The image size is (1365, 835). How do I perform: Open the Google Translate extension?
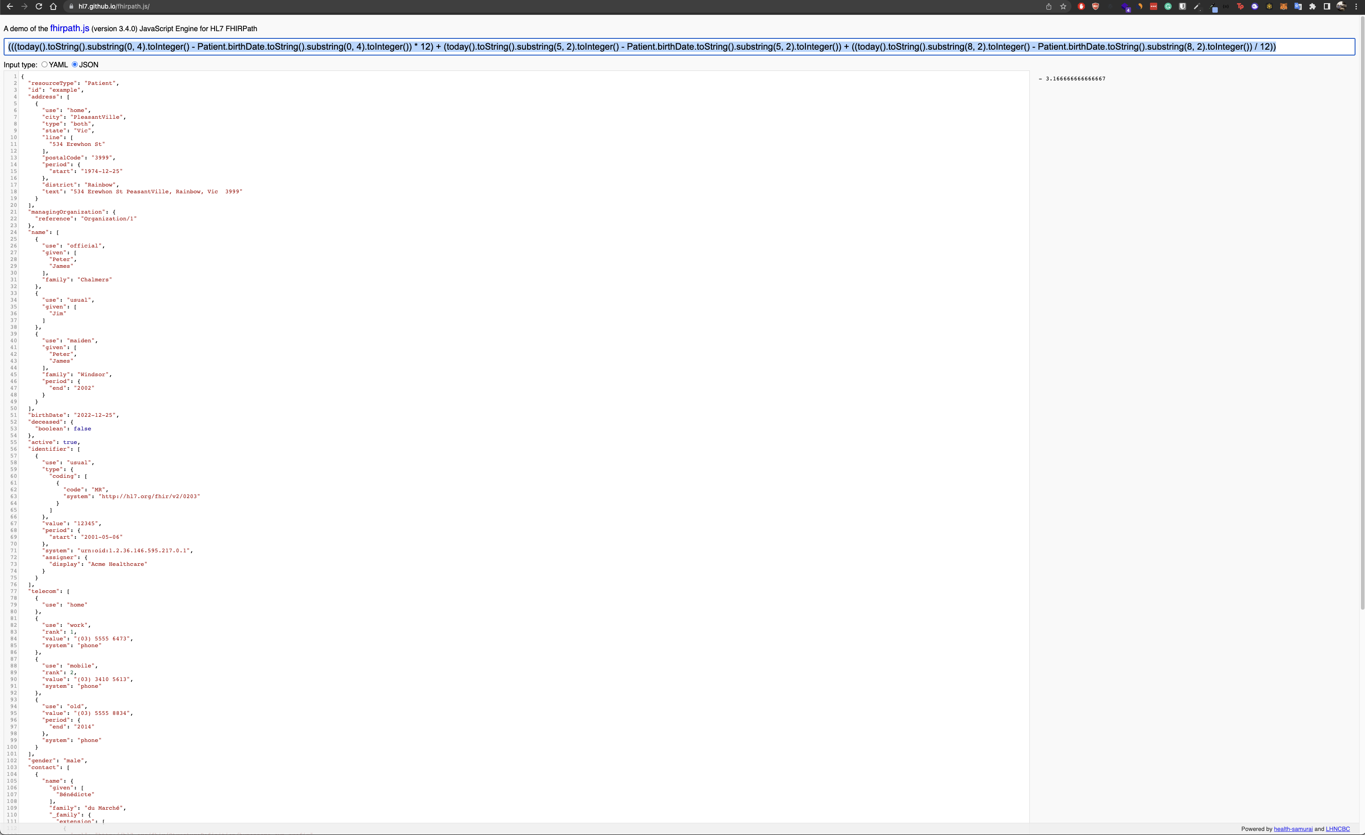point(1298,7)
